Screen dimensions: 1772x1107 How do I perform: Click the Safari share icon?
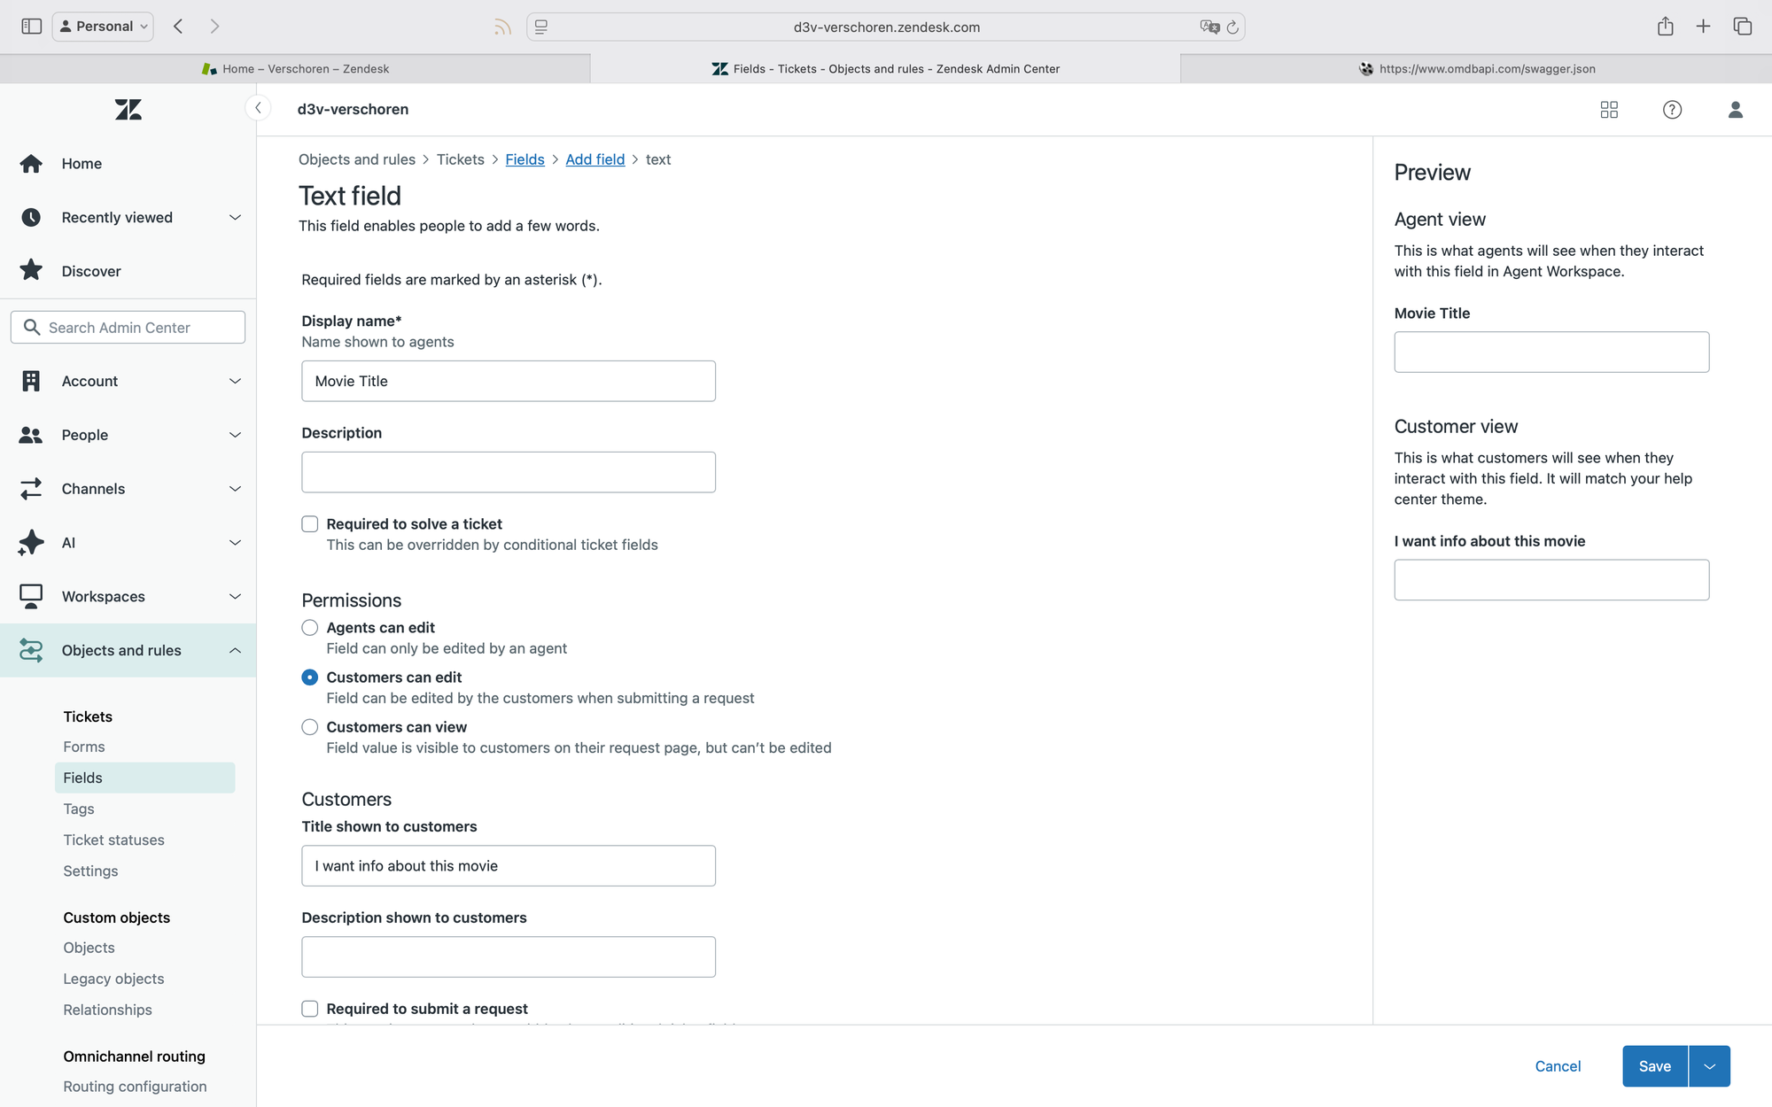click(1665, 27)
